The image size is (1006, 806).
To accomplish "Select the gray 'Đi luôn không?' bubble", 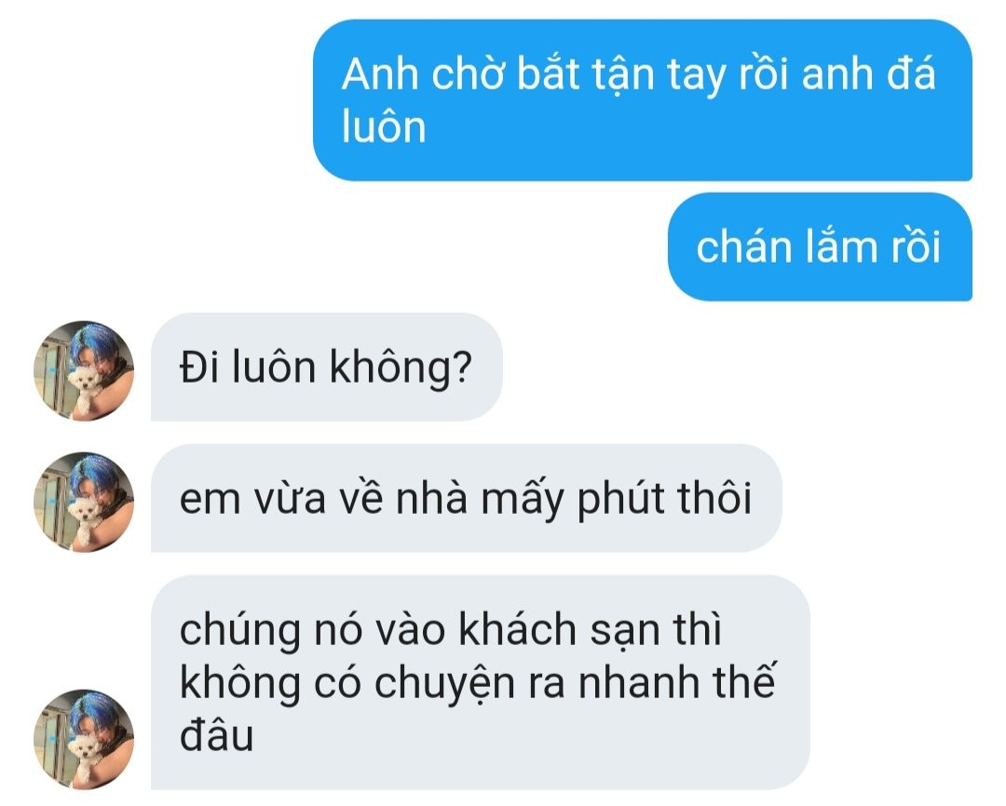I will click(x=327, y=367).
